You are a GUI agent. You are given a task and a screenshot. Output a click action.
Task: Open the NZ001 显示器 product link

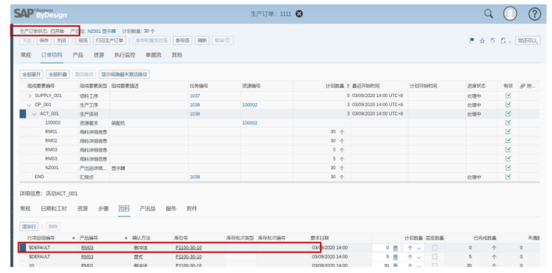coord(102,31)
